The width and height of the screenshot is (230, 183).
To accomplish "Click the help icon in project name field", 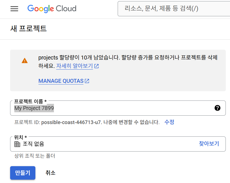I will pyautogui.click(x=217, y=108).
